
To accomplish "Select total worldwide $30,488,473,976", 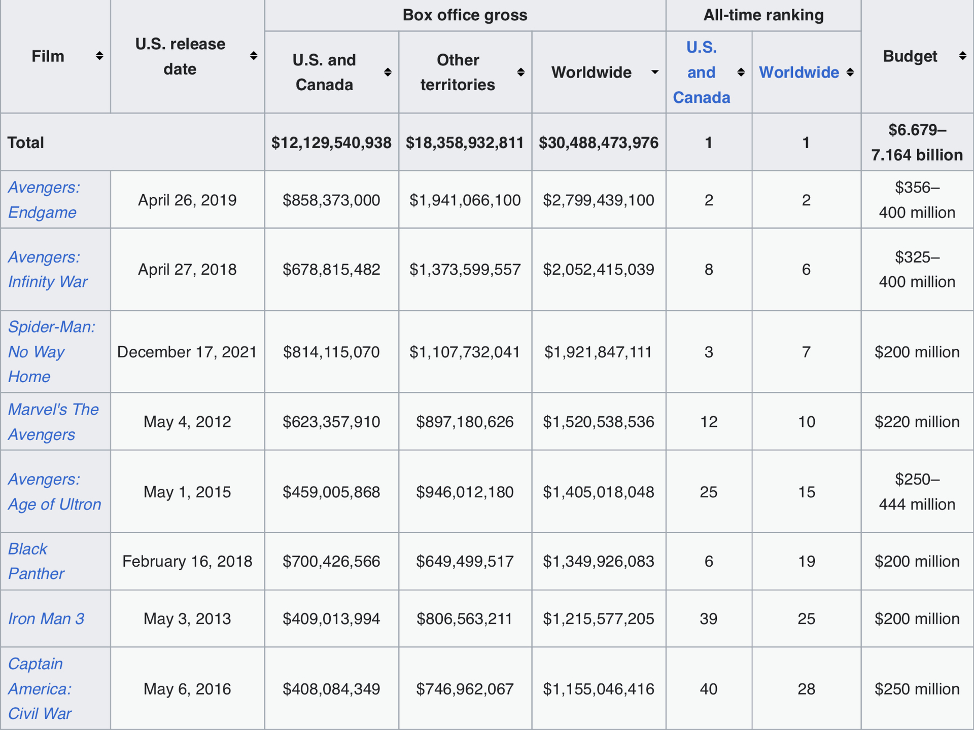I will pos(599,142).
